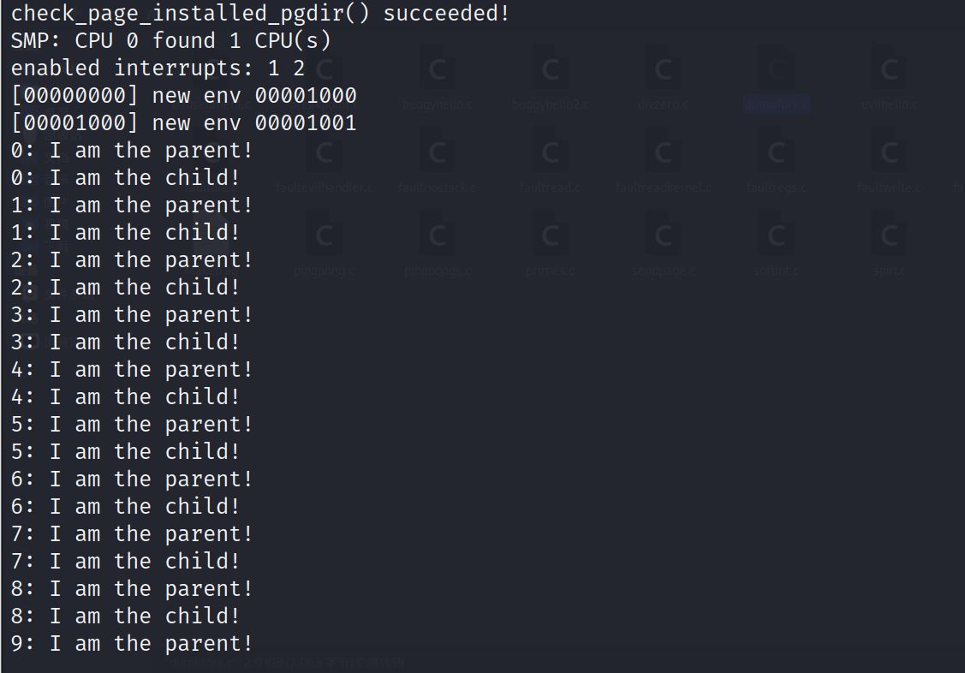Select the evilhello.c file icon
The image size is (965, 673).
(890, 72)
